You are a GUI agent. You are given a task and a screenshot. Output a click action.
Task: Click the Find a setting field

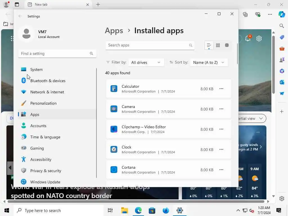(x=57, y=53)
